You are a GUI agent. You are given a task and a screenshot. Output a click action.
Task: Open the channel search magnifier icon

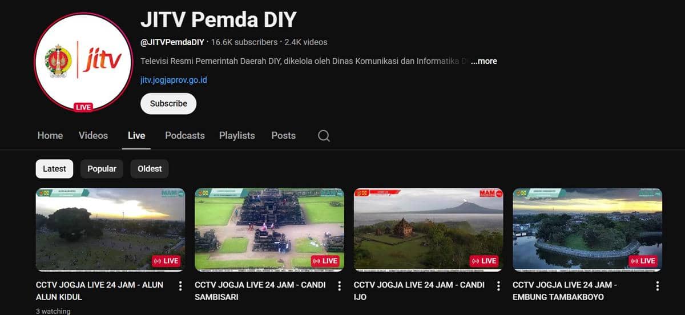[324, 136]
